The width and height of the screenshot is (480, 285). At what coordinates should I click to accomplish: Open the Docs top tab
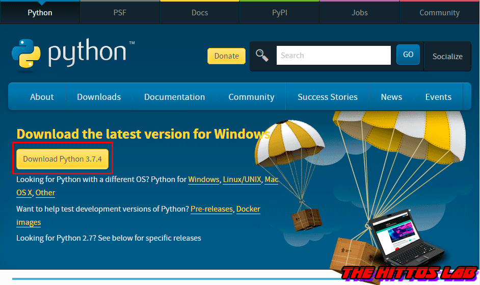(x=200, y=13)
